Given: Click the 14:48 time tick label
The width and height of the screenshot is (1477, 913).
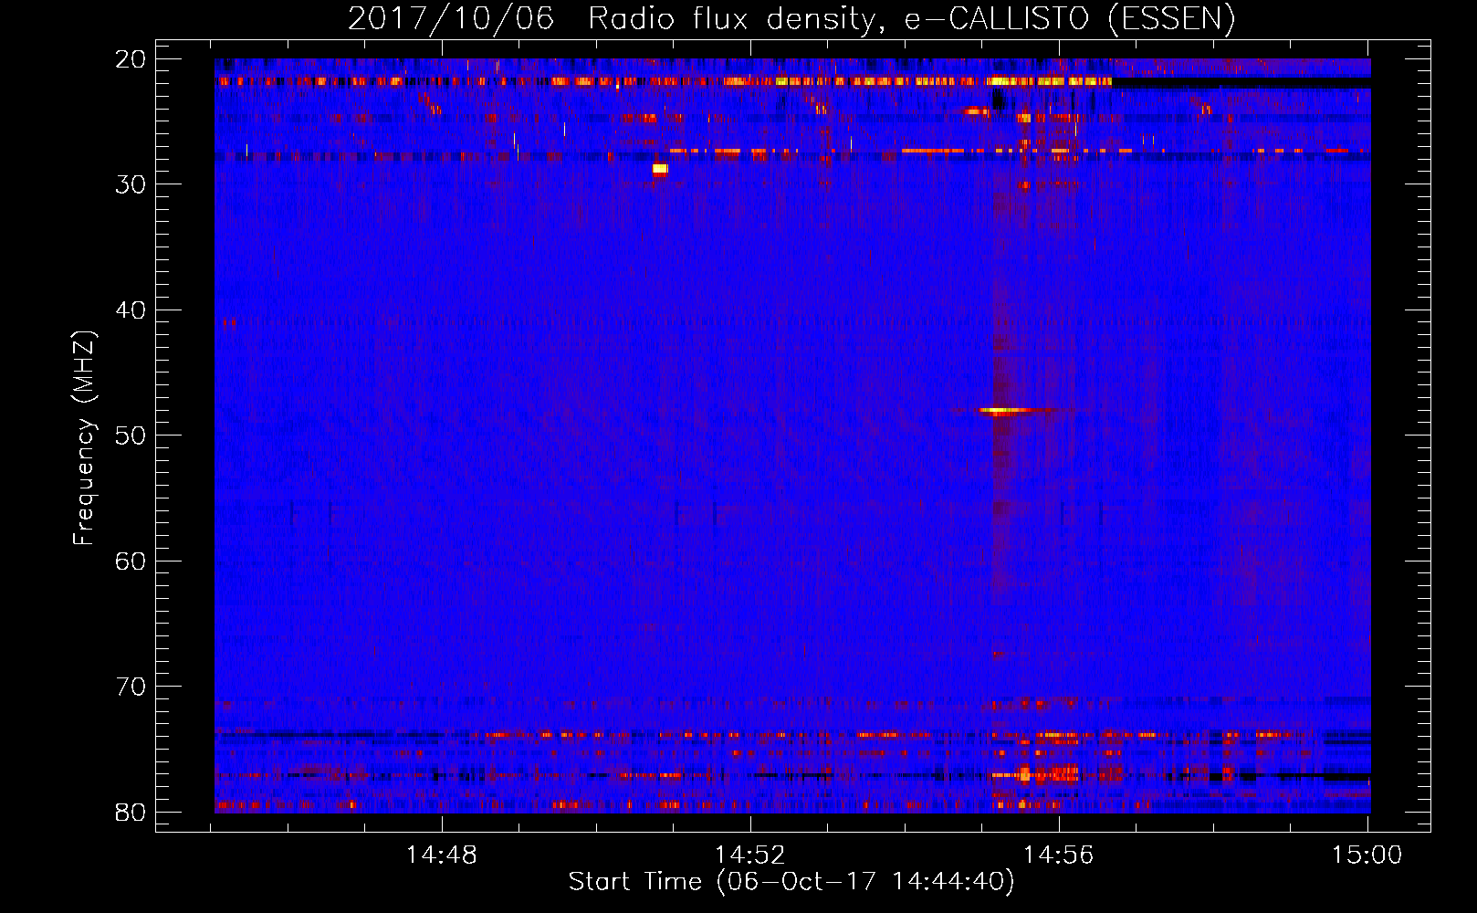Looking at the screenshot, I should point(442,855).
